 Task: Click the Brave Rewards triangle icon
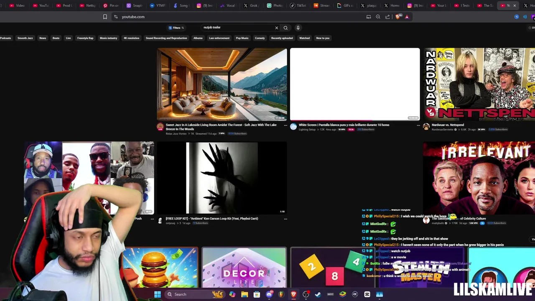407,17
